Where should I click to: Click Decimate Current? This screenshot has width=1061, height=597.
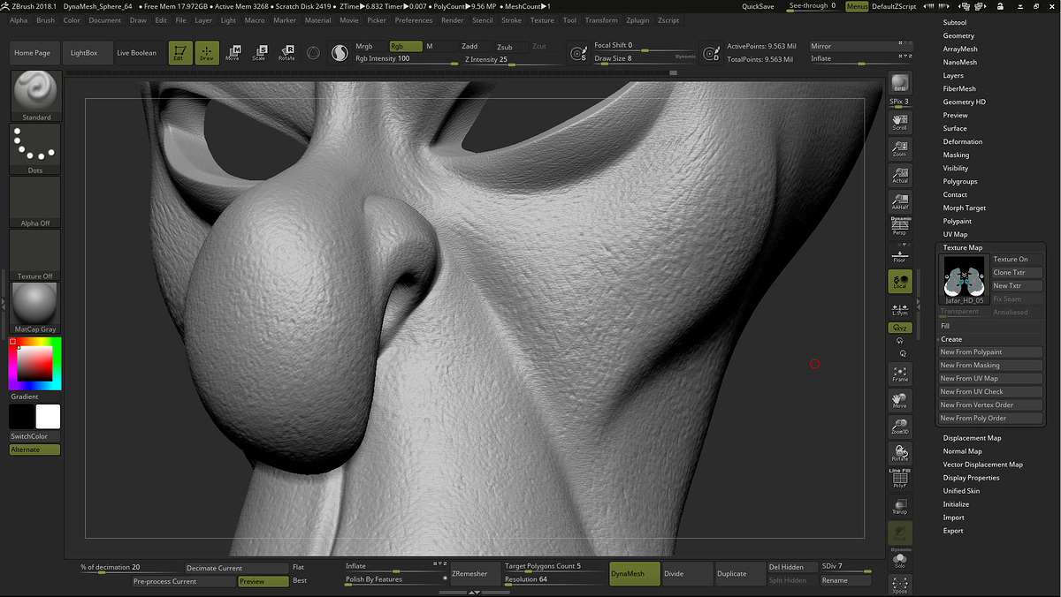[x=237, y=568]
